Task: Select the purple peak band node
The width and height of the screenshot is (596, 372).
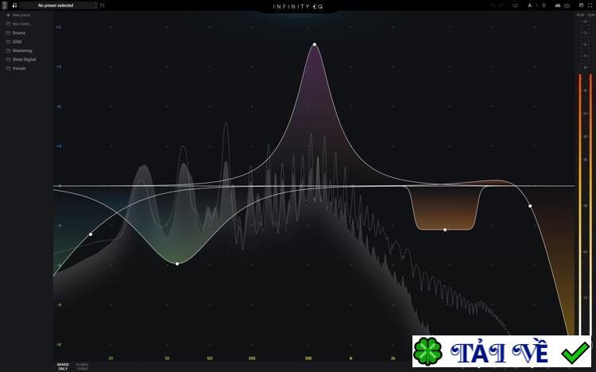Action: pyautogui.click(x=315, y=45)
